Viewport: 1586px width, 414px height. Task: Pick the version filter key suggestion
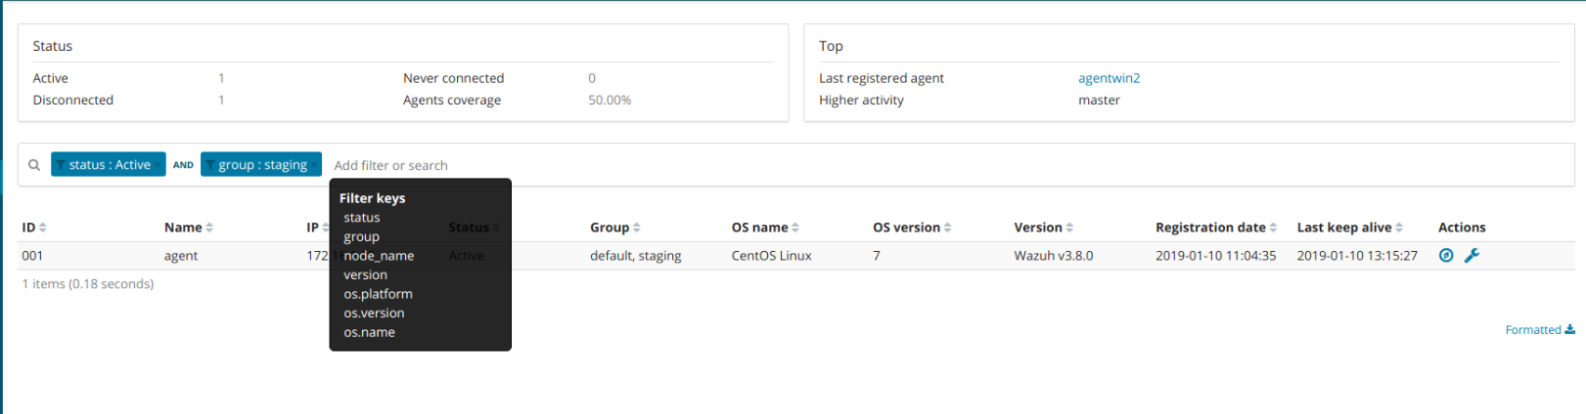[x=365, y=275]
